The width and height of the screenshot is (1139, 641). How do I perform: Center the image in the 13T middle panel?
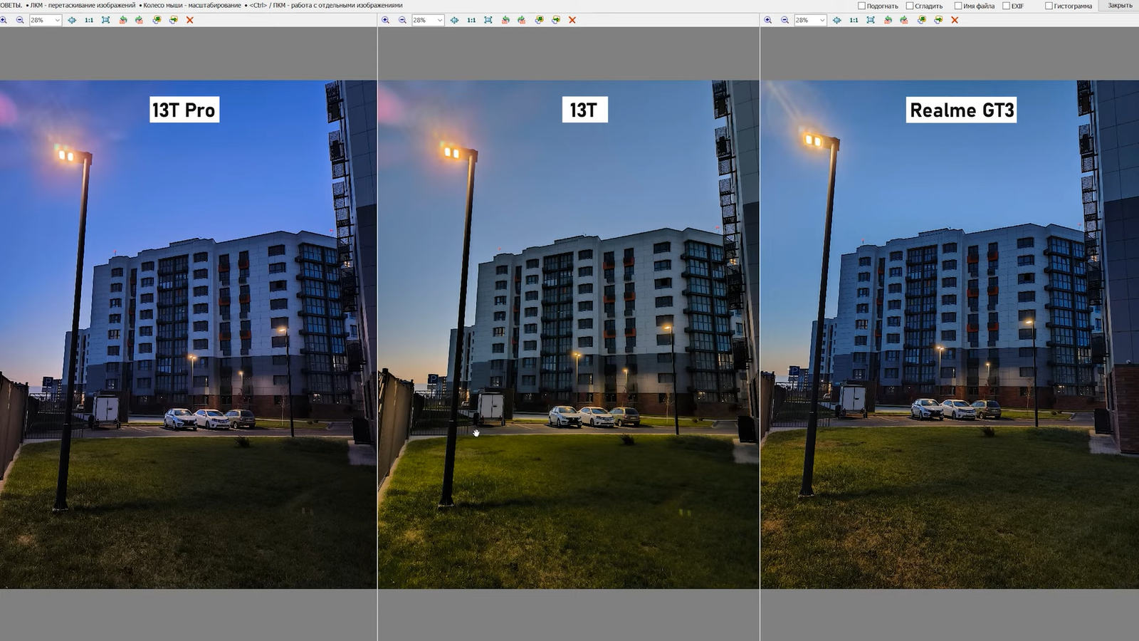(x=454, y=20)
